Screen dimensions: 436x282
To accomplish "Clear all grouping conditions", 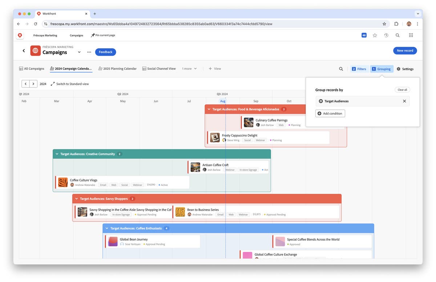I will click(402, 90).
